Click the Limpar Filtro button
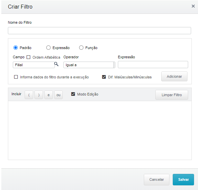198x190 pixels. coord(172,95)
